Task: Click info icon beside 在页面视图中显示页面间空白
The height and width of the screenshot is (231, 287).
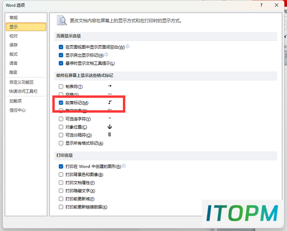Action: coord(127,46)
